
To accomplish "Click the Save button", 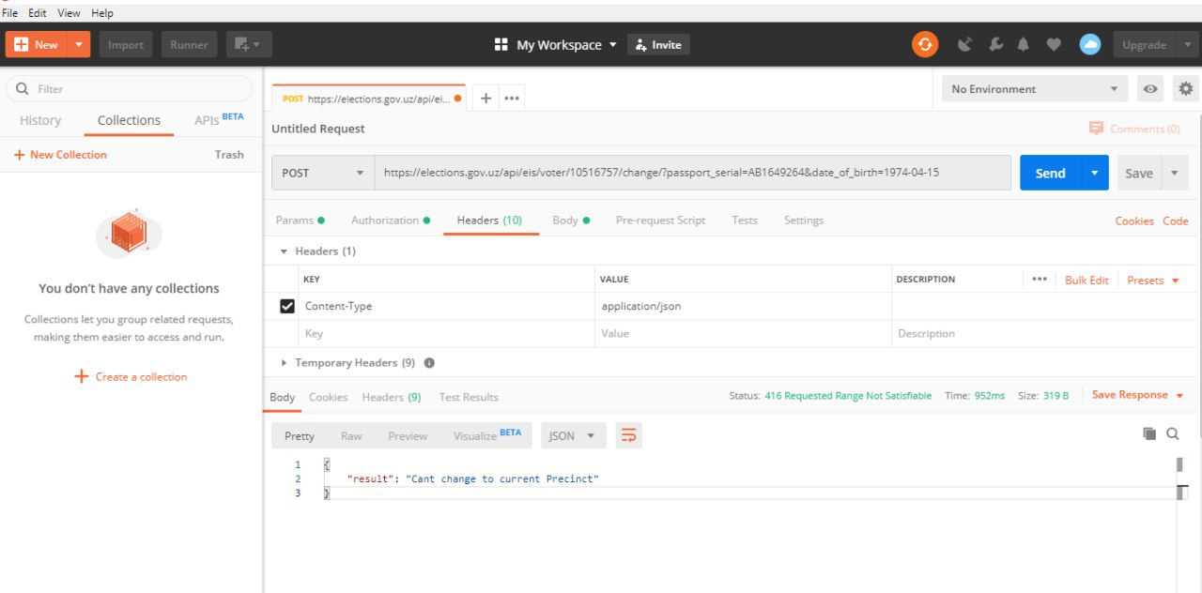I will (1139, 173).
